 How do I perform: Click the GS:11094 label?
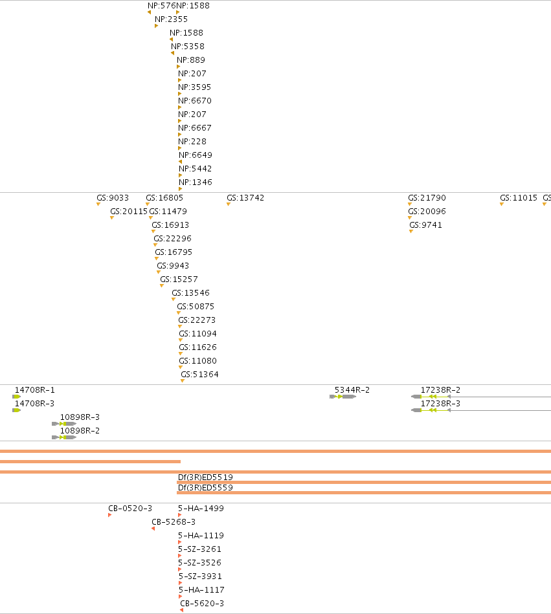[198, 334]
